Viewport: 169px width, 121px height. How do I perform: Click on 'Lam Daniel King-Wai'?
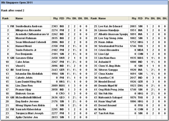click(x=28, y=82)
